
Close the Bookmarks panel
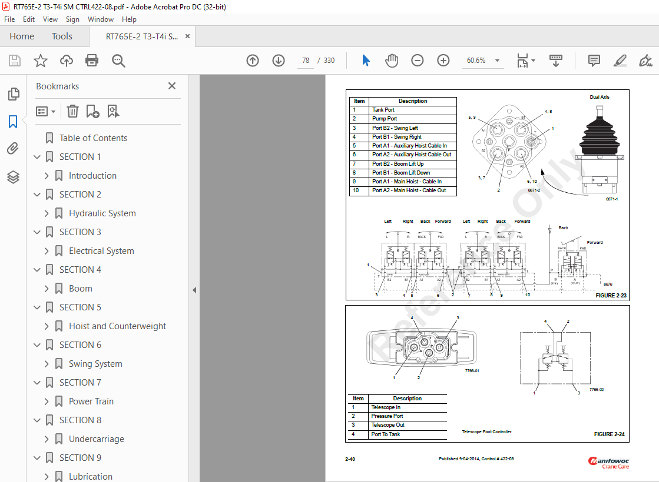[172, 86]
